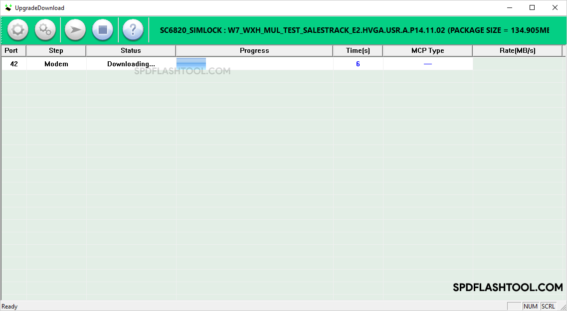Image resolution: width=567 pixels, height=311 pixels.
Task: Stop downloading with the square icon
Action: tap(103, 30)
